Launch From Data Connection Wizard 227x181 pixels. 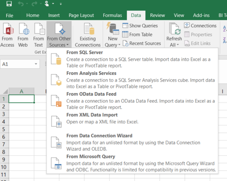[132, 142]
